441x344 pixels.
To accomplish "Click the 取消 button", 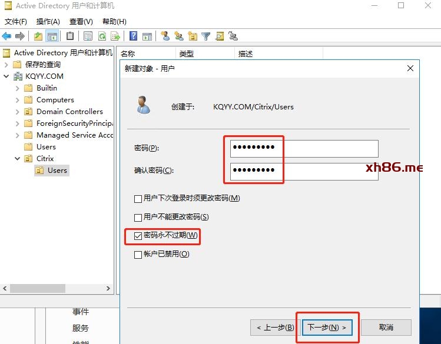I will point(386,327).
